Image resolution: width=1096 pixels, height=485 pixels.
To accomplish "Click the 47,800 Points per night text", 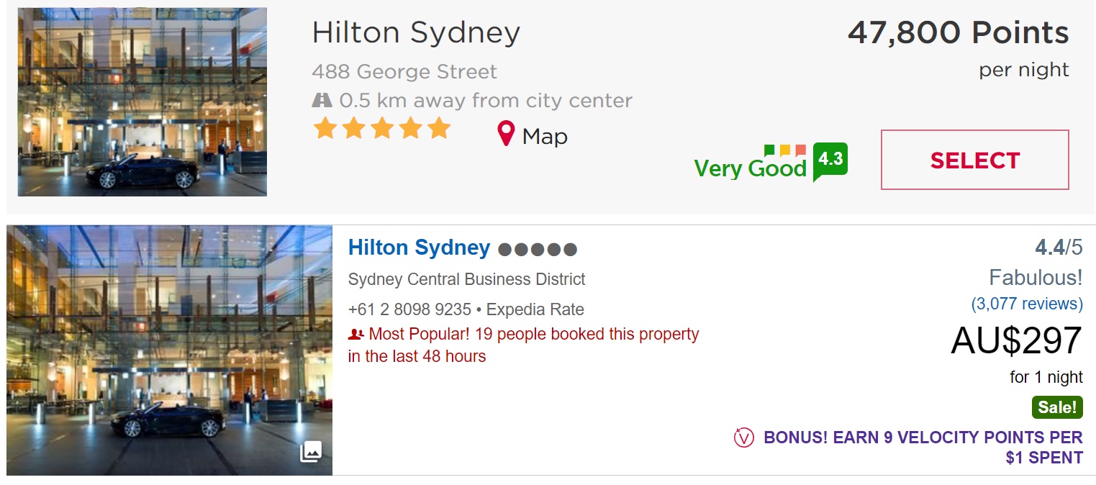I will [958, 48].
